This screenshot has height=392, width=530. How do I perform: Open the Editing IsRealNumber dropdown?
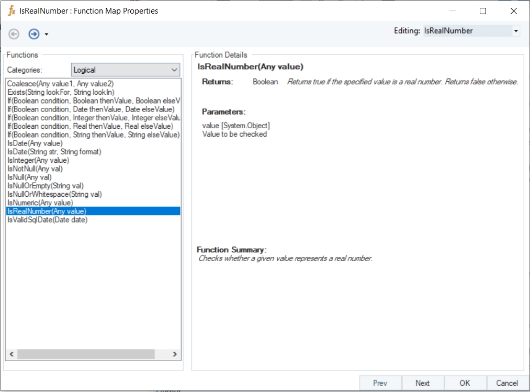point(516,31)
